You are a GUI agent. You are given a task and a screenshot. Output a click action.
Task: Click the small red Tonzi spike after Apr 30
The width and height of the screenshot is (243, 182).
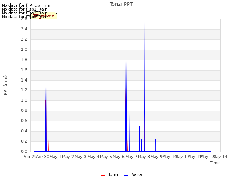coord(49,145)
